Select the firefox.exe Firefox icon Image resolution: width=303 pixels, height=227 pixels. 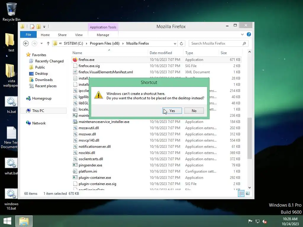pyautogui.click(x=75, y=60)
